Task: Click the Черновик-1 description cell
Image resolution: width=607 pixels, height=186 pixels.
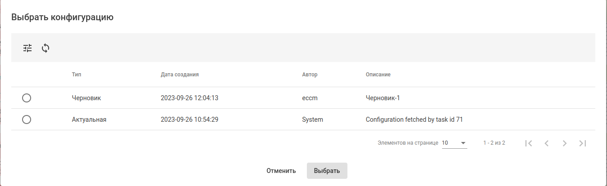Action: tap(383, 98)
